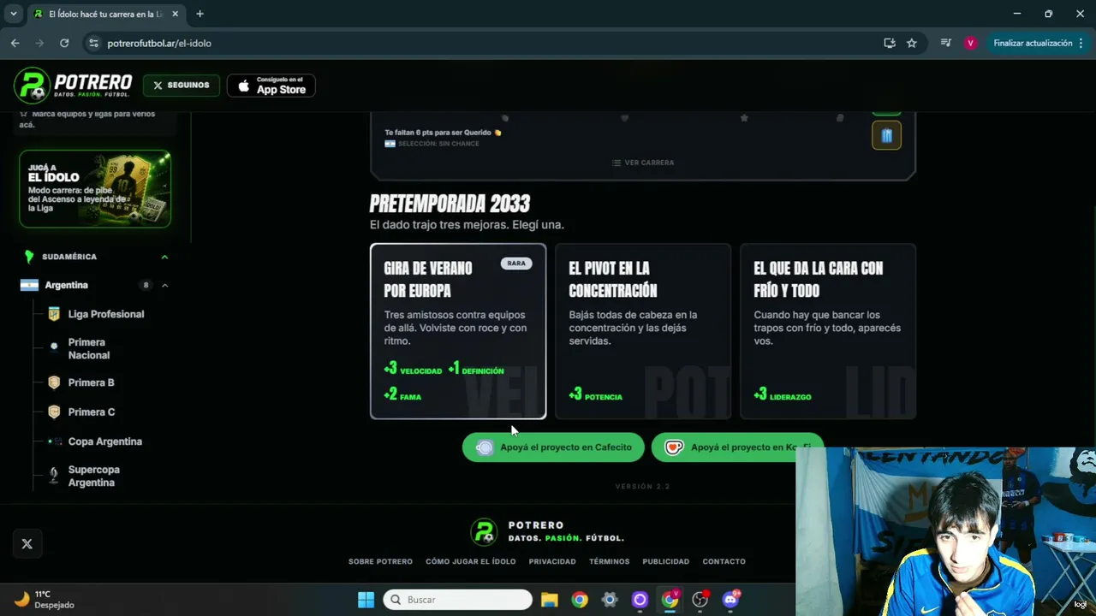Collapse the Sudamérica section
The image size is (1096, 616).
click(164, 257)
